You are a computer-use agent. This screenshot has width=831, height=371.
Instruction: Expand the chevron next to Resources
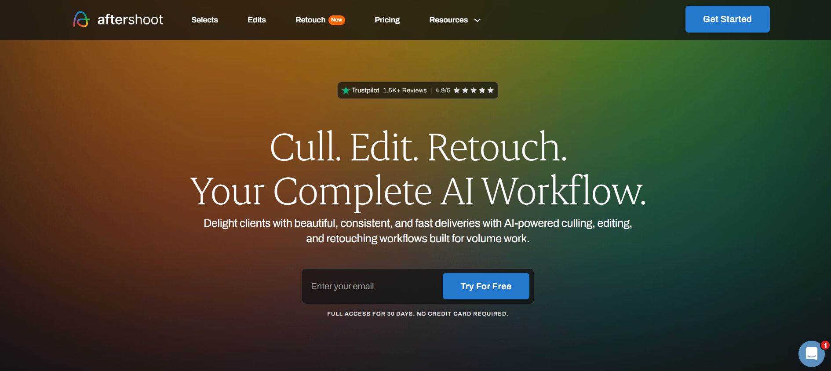tap(477, 20)
